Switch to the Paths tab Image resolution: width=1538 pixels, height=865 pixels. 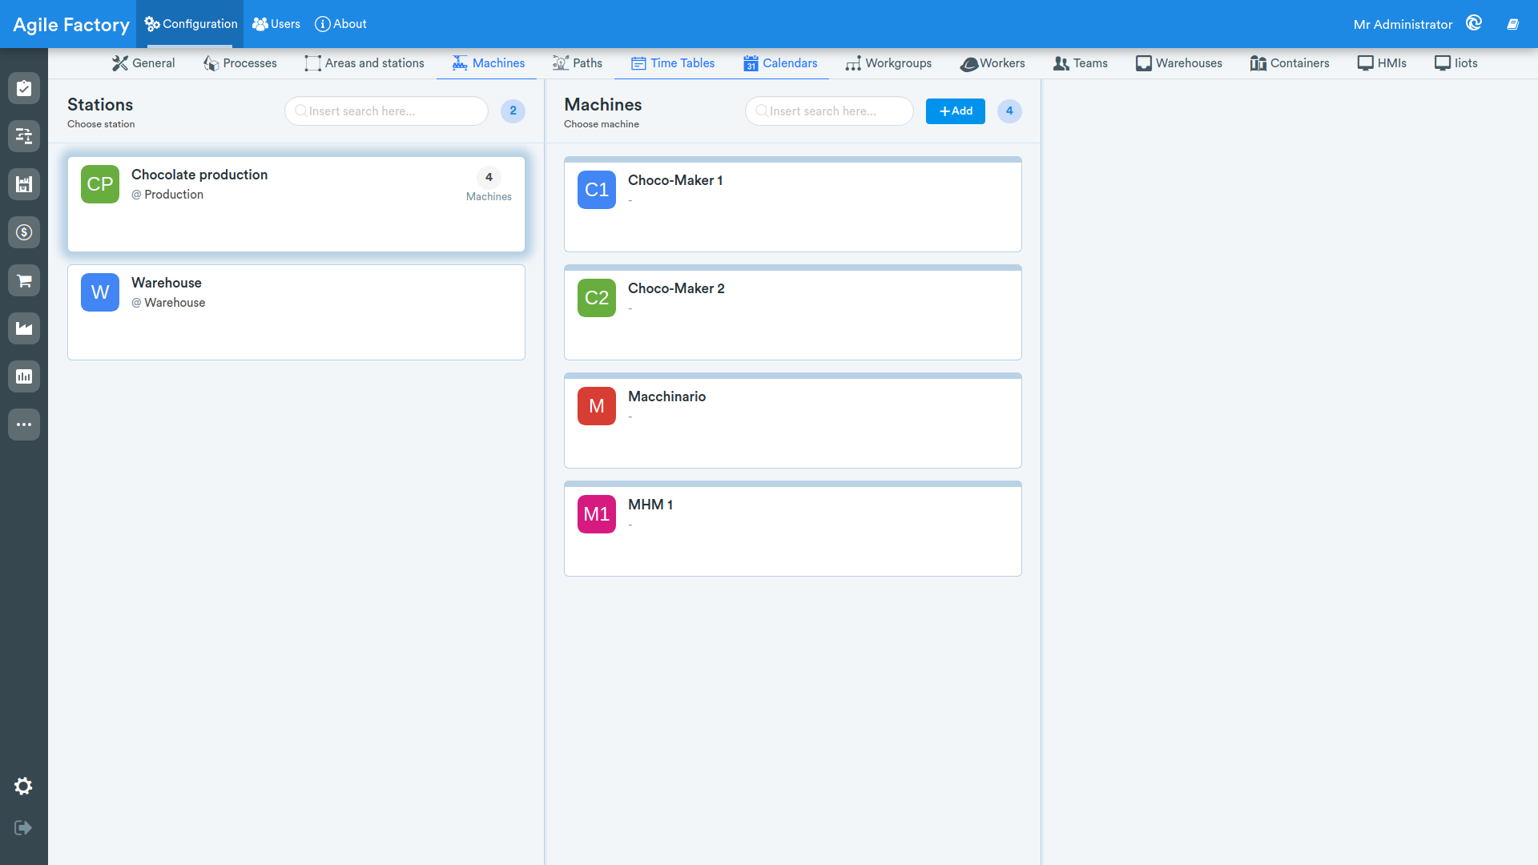tap(578, 63)
